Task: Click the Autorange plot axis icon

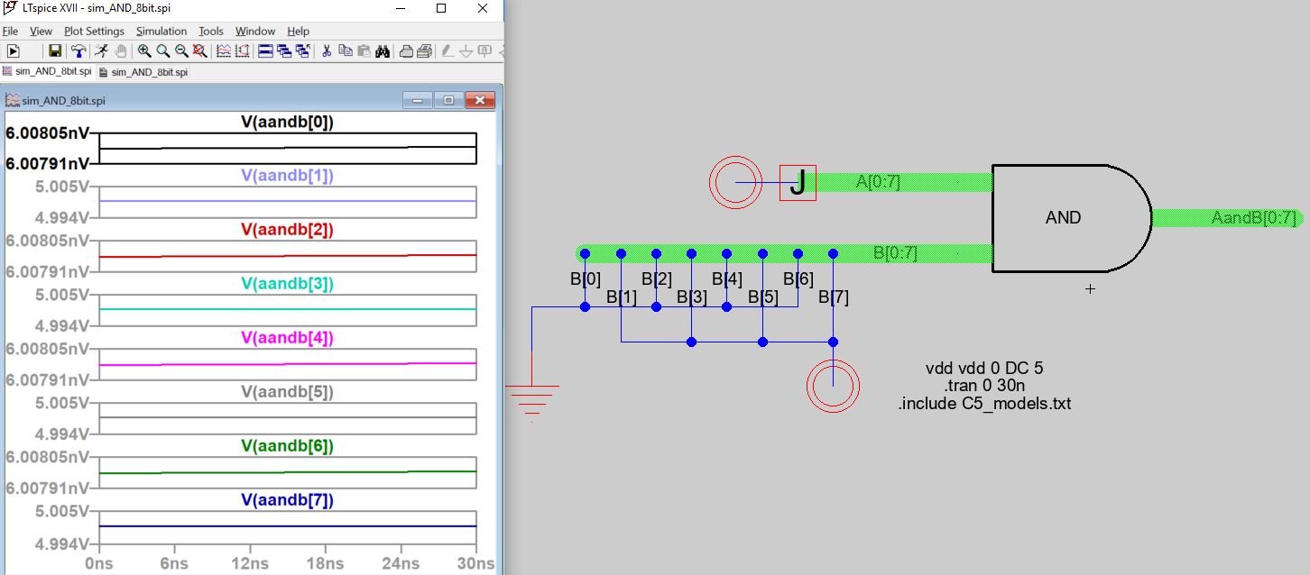Action: (242, 51)
